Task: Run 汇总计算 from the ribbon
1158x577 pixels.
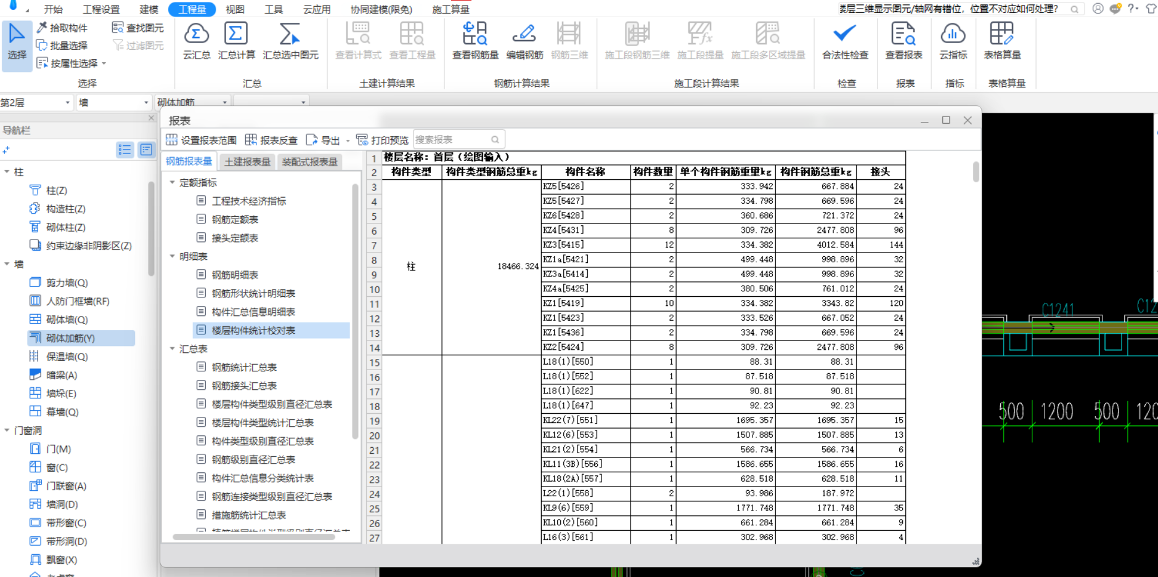Action: pos(236,41)
